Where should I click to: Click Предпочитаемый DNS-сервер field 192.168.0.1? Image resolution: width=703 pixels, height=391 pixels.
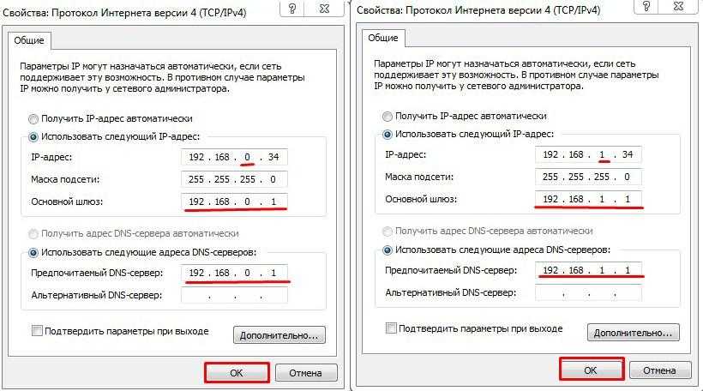pos(235,273)
